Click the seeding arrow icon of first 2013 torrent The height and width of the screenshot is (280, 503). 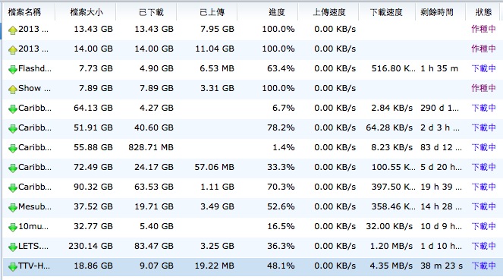point(12,30)
